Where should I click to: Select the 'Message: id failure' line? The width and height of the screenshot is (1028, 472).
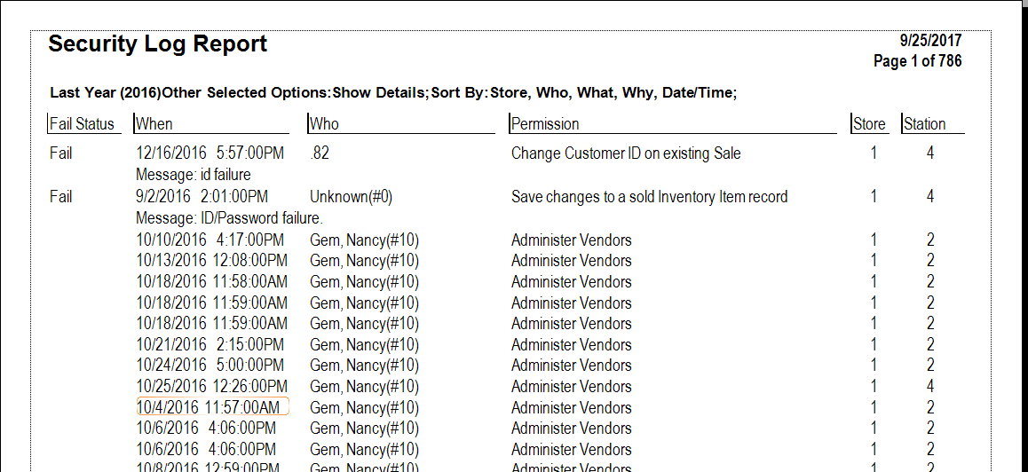[194, 175]
